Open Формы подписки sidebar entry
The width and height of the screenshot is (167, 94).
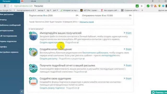pos(8,41)
